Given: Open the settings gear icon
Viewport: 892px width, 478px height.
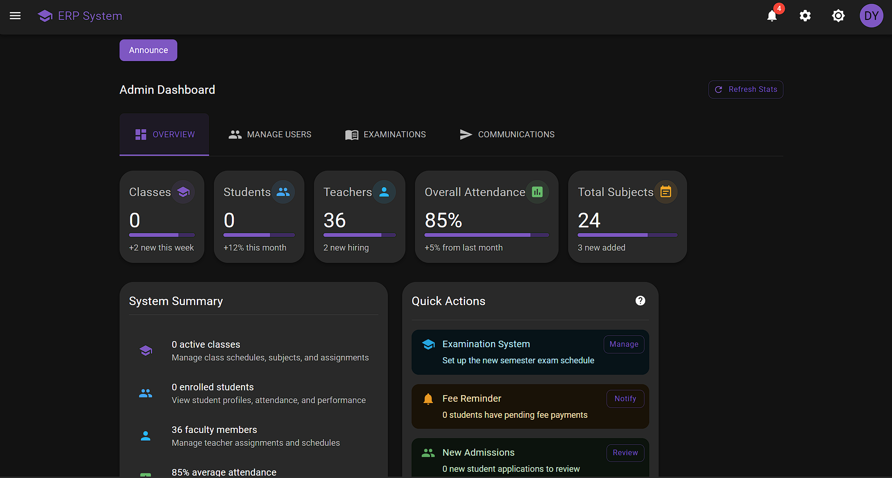Looking at the screenshot, I should coord(805,16).
